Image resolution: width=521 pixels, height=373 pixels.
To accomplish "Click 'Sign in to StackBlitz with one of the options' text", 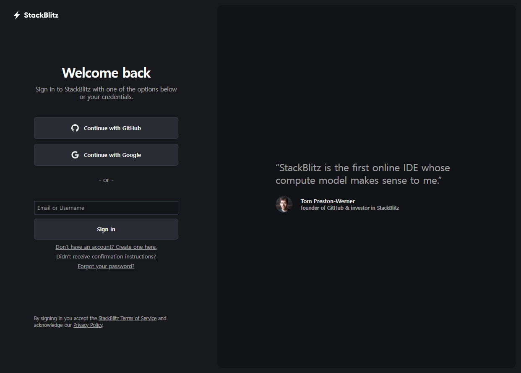I will 106,93.
